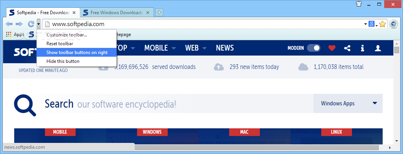
Task: Open the Google search engine selector
Action: (x=373, y=24)
